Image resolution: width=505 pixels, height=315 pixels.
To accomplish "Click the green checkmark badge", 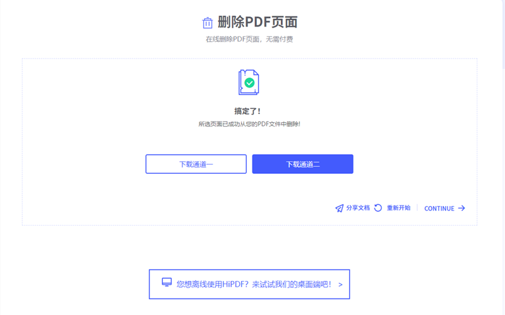I will point(250,83).
